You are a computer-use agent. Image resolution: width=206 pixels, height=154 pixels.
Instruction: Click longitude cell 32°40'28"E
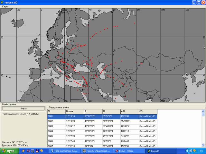111,126
